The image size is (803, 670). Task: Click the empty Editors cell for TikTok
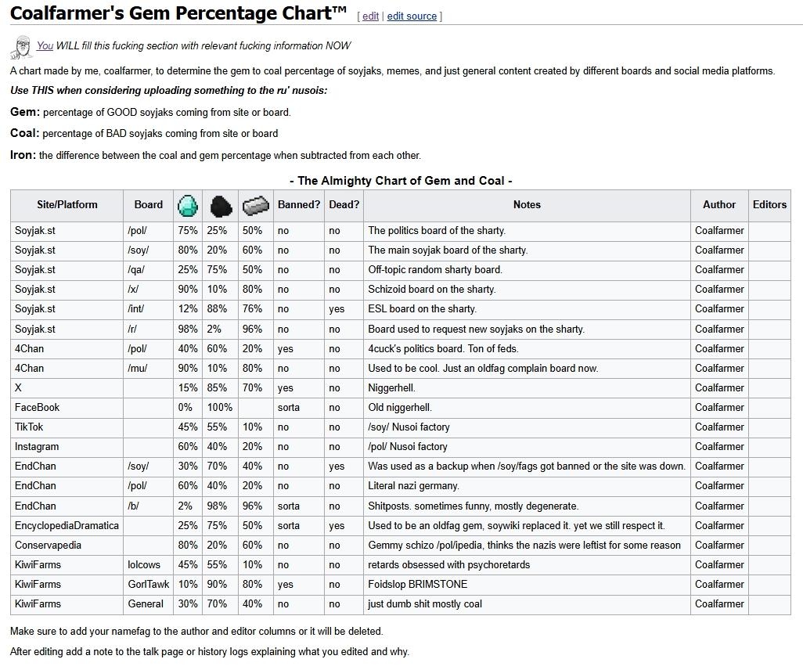769,427
